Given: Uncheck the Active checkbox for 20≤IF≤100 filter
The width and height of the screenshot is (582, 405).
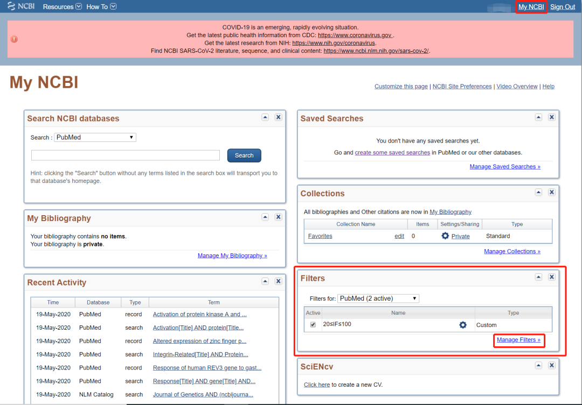Looking at the screenshot, I should 313,325.
